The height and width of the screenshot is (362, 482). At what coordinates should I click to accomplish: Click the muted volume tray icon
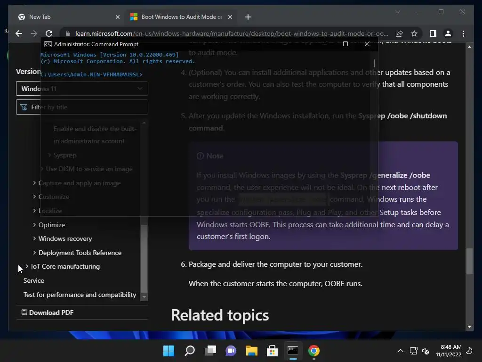[426, 351]
